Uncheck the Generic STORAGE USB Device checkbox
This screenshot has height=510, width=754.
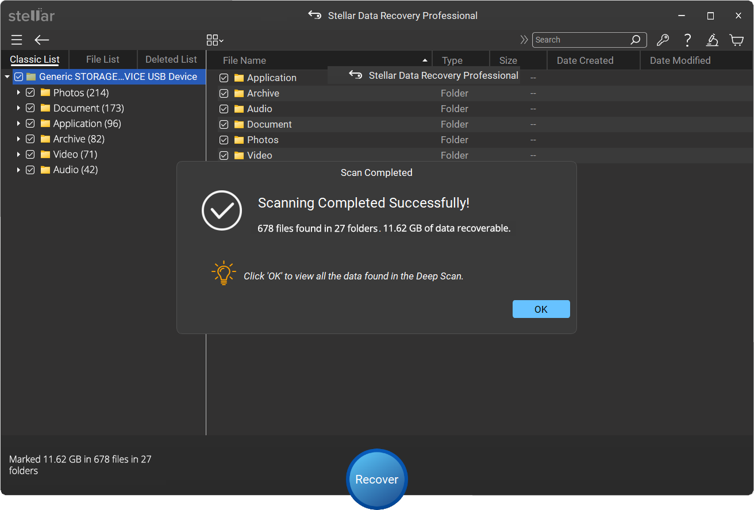(x=19, y=77)
